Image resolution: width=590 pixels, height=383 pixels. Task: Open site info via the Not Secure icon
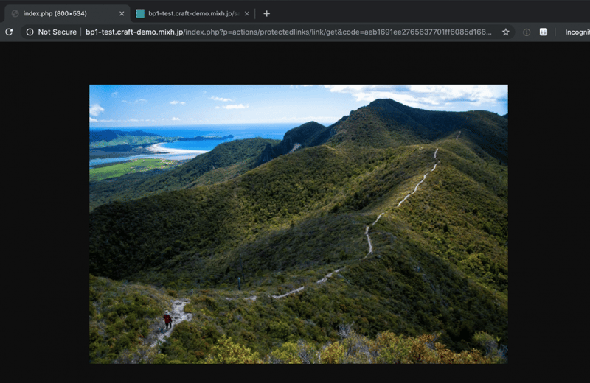[x=29, y=32]
